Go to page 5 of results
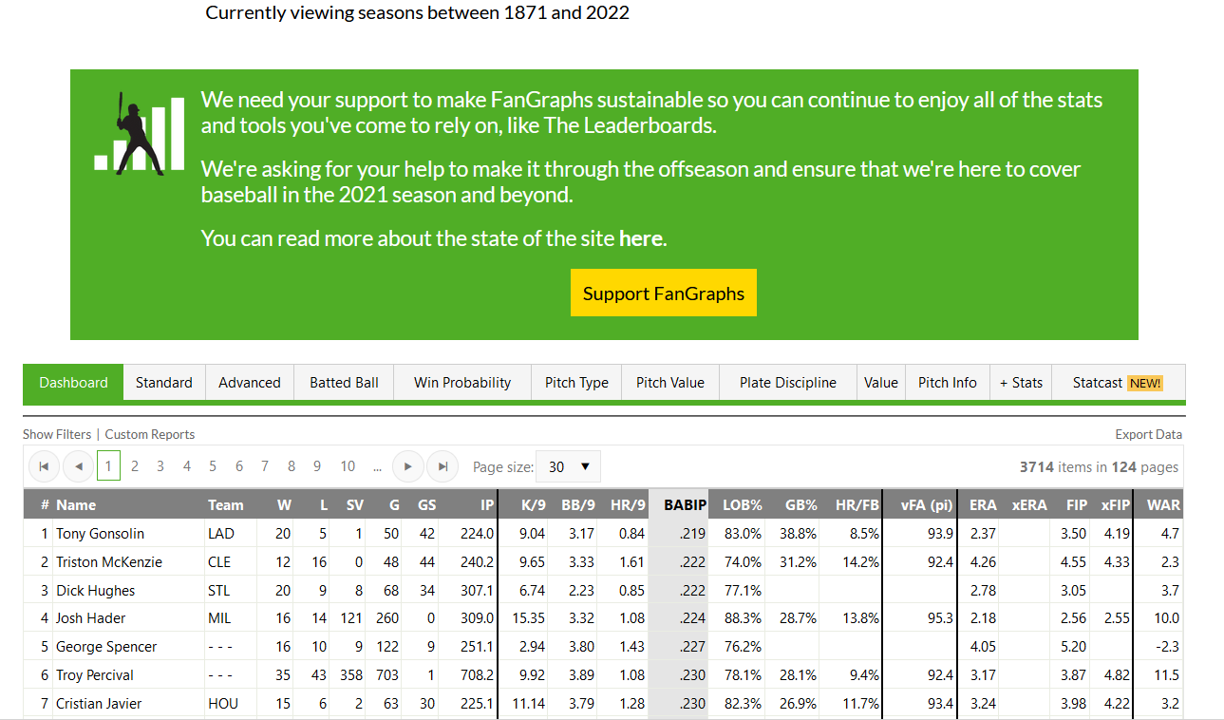Viewport: 1224px width, 720px height. pyautogui.click(x=213, y=466)
